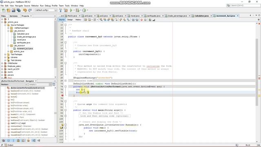This screenshot has width=261, height=147.
Task: Open the Navigate menu
Action: [x=19, y=6]
